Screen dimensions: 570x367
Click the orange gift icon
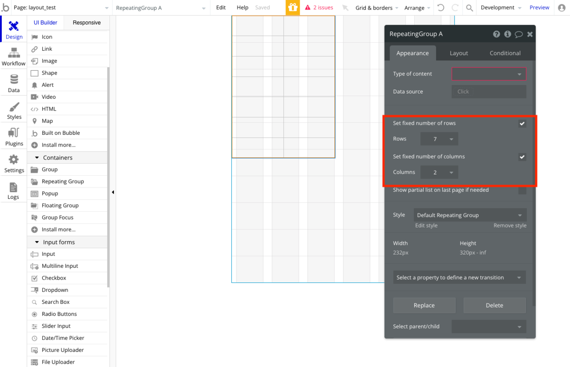tap(293, 8)
